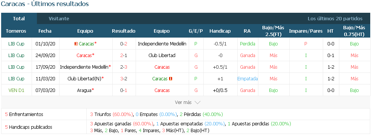The height and width of the screenshot is (137, 374).
Task: Open the 0-2 match result
Action: pyautogui.click(x=124, y=44)
